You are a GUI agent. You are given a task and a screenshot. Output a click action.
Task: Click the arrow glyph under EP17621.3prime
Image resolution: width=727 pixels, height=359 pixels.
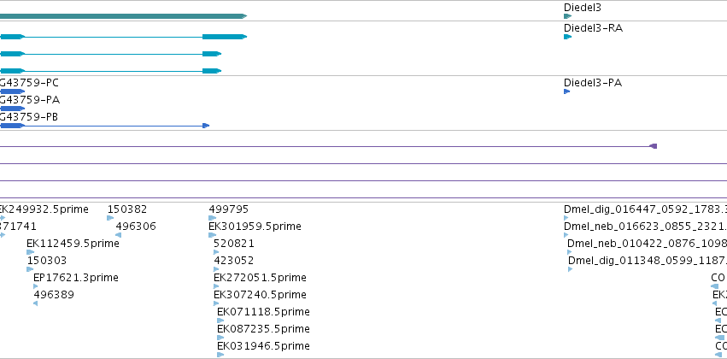[36, 286]
